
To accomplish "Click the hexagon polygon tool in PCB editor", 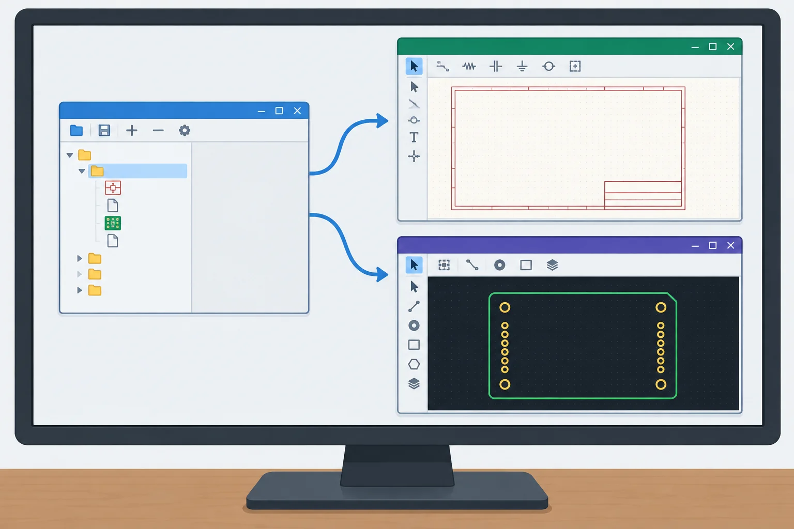I will (414, 364).
